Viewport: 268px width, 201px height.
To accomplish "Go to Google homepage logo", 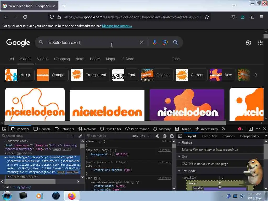I will pos(18,43).
